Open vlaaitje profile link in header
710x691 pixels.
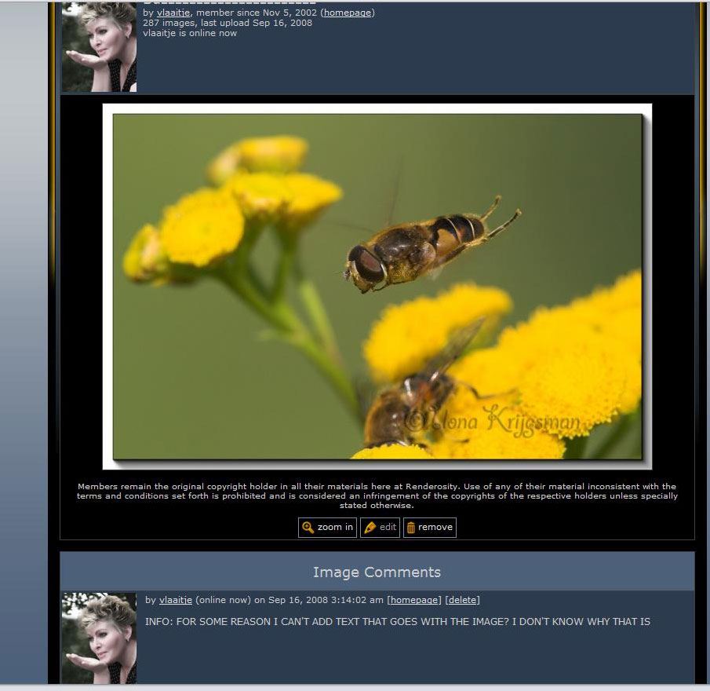(173, 13)
